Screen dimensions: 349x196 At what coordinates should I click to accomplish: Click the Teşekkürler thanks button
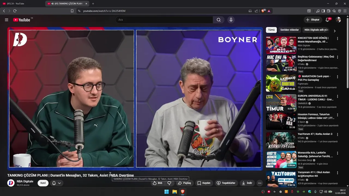[226, 183]
